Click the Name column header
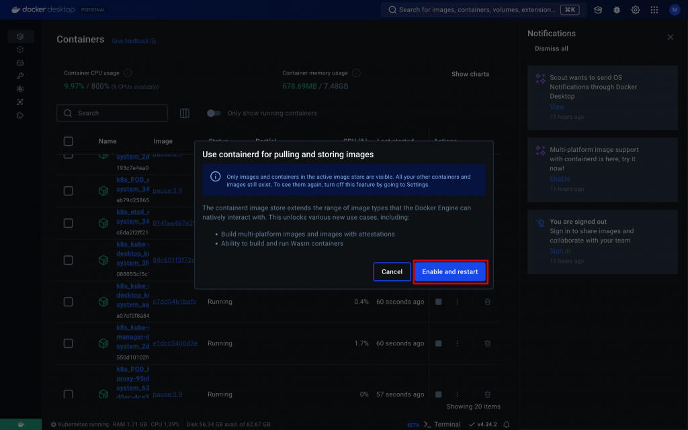The image size is (688, 430). [x=107, y=141]
